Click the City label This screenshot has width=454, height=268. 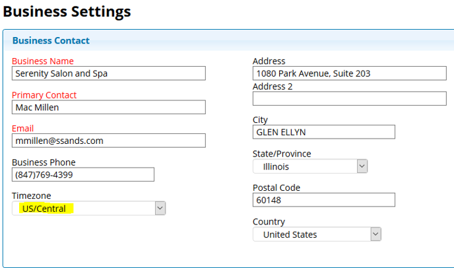[260, 120]
